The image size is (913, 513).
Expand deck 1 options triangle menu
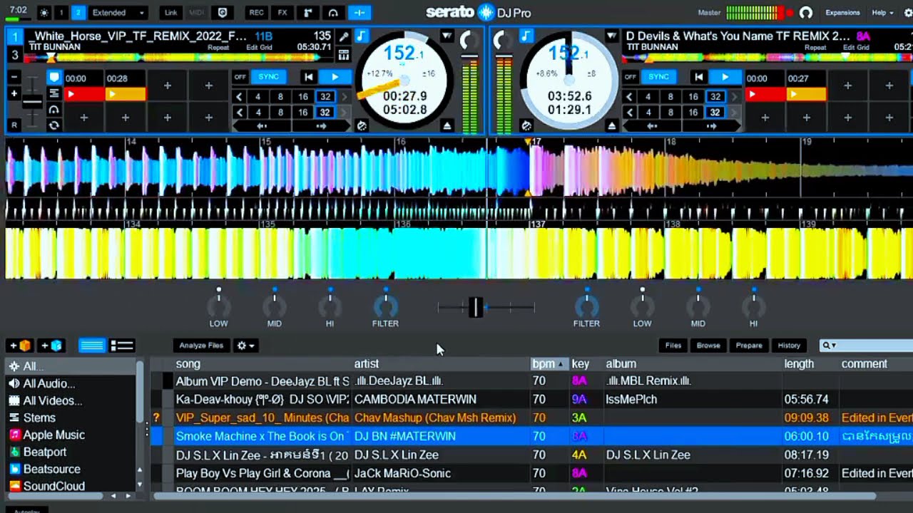(x=447, y=36)
